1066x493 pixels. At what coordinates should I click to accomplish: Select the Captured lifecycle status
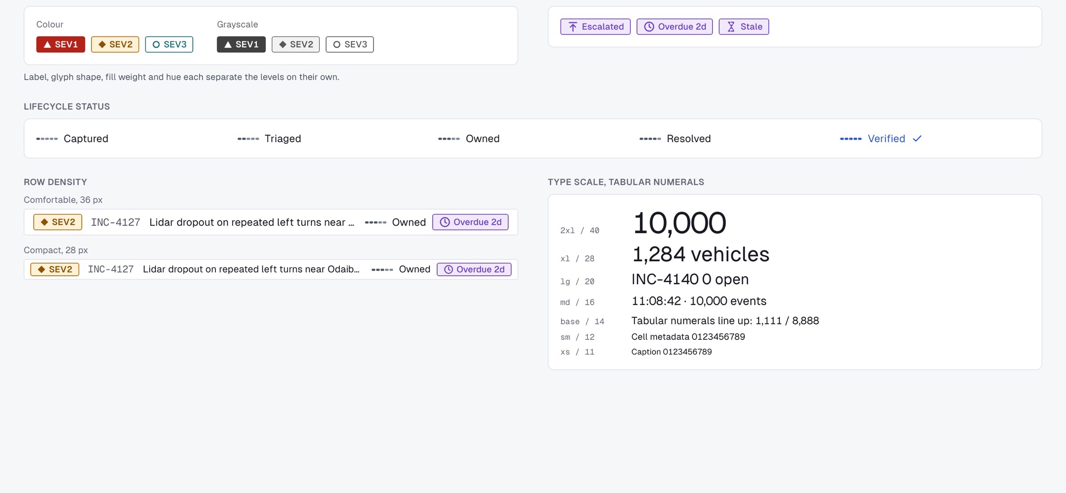coord(72,139)
